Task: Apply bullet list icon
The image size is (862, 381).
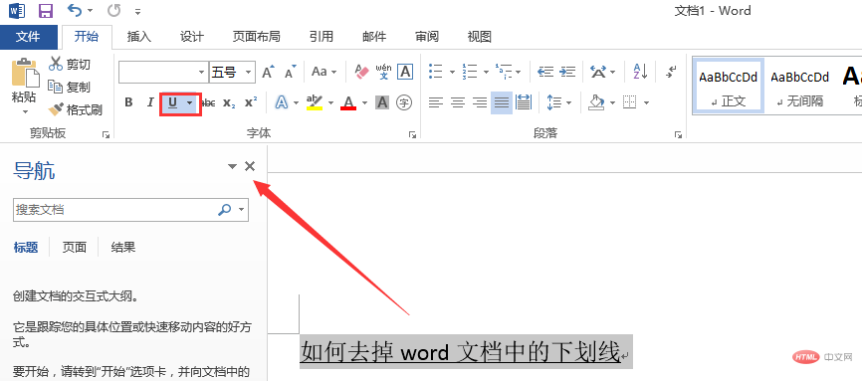Action: pyautogui.click(x=435, y=72)
